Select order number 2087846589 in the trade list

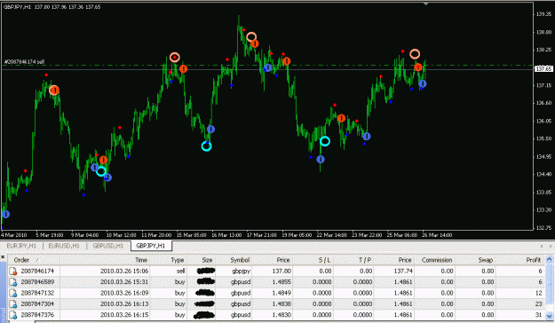[37, 282]
